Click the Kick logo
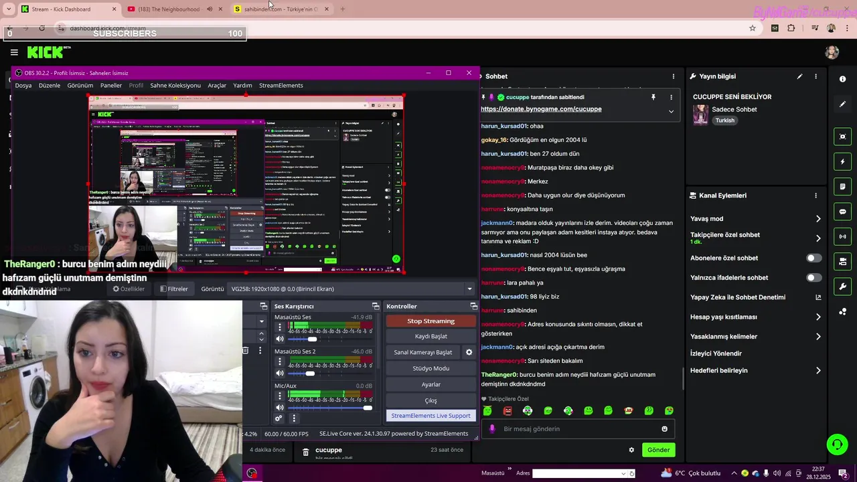 point(49,52)
